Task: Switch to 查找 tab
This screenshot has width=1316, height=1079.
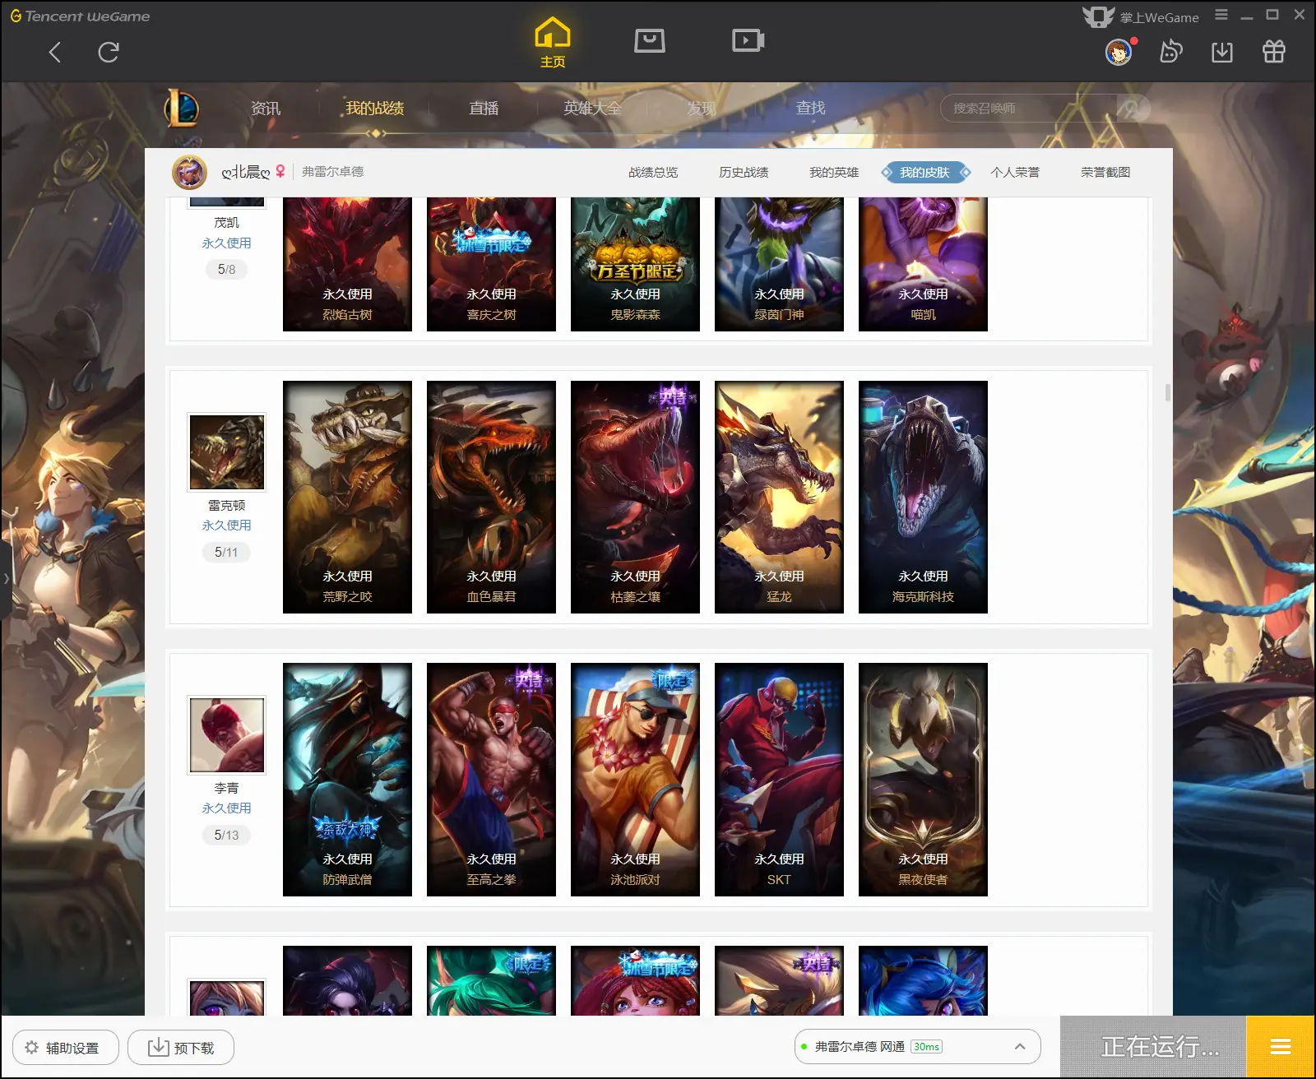Action: pyautogui.click(x=810, y=108)
